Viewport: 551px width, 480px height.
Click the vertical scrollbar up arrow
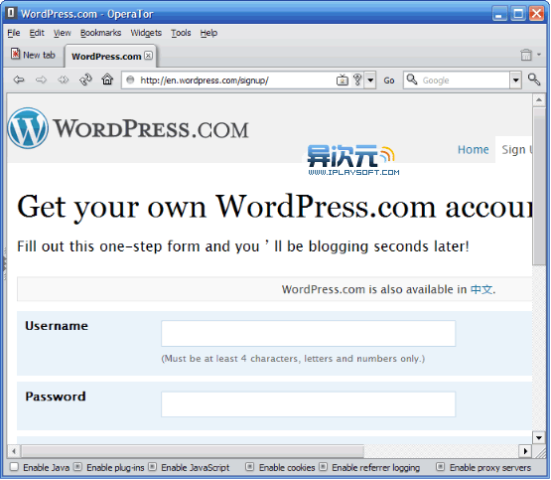539,100
